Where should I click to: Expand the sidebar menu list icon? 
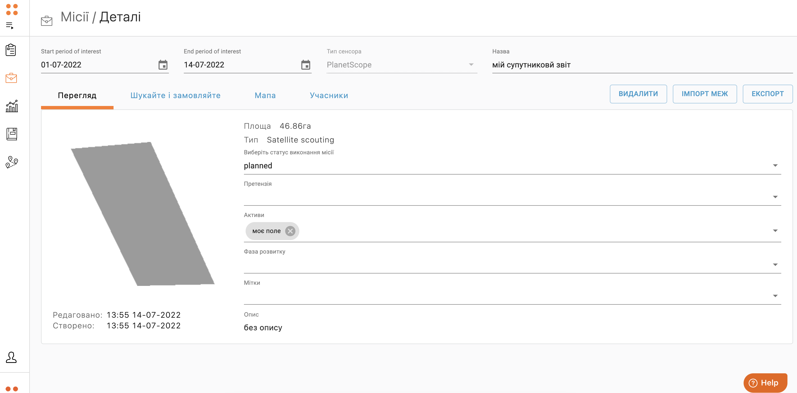(x=10, y=26)
